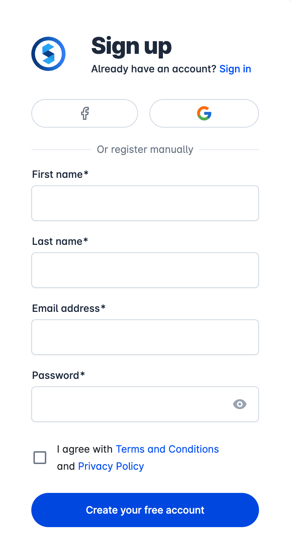Click the Sign up heading
The height and width of the screenshot is (551, 291).
tap(132, 46)
